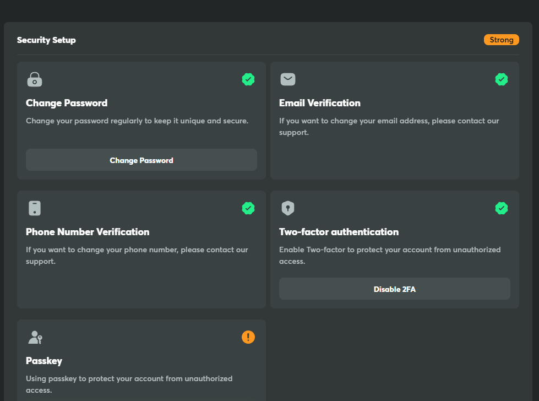Image resolution: width=539 pixels, height=401 pixels.
Task: Click the green verified badge on Change Password card
Action: click(x=248, y=79)
